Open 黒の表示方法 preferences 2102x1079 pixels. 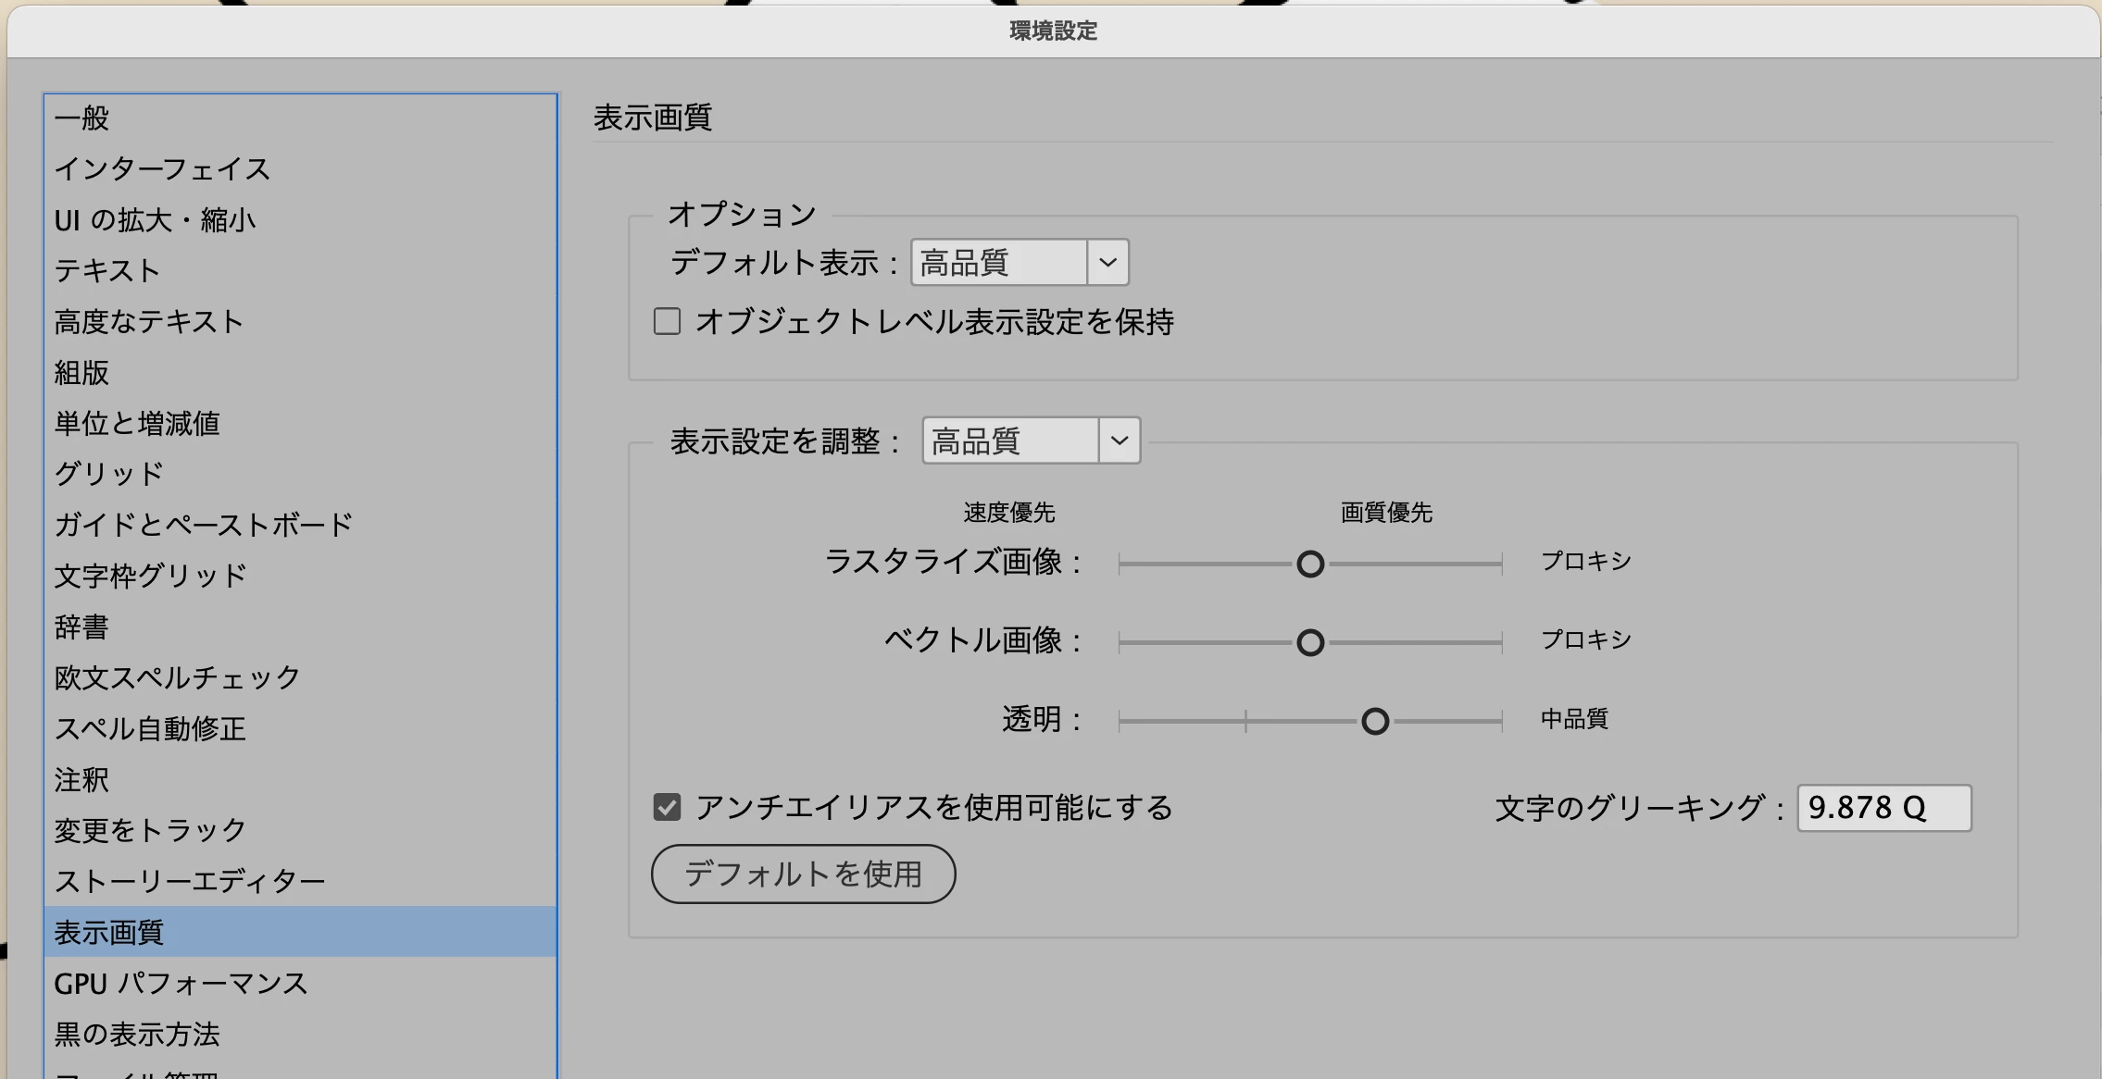pos(137,1034)
